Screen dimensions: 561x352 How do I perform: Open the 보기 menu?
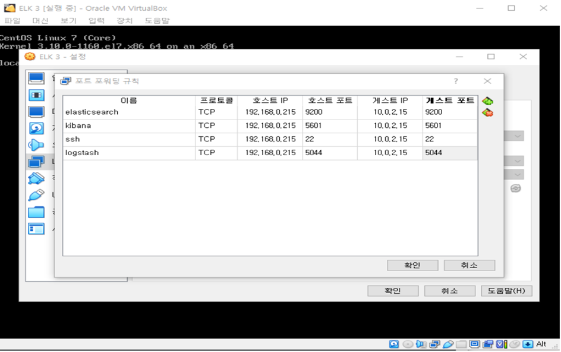point(68,21)
